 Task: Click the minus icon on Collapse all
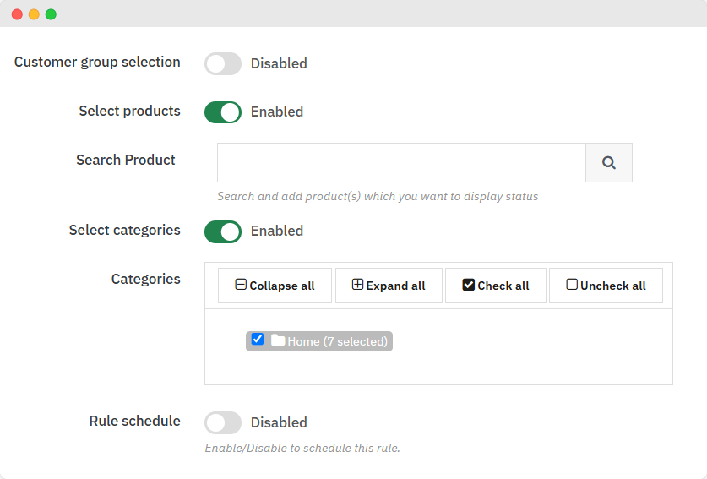(x=241, y=286)
